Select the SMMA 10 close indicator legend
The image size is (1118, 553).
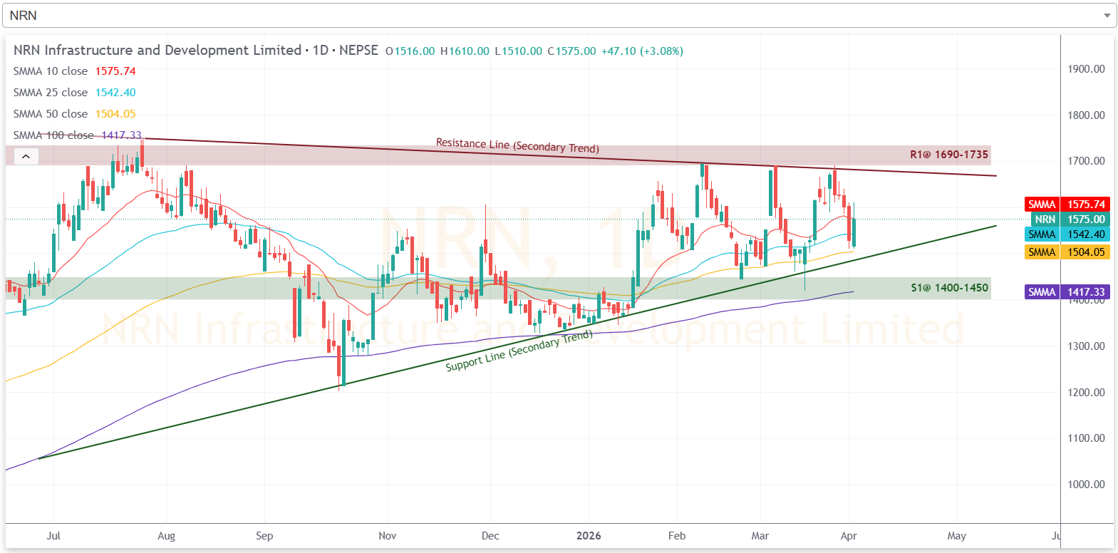pyautogui.click(x=51, y=71)
